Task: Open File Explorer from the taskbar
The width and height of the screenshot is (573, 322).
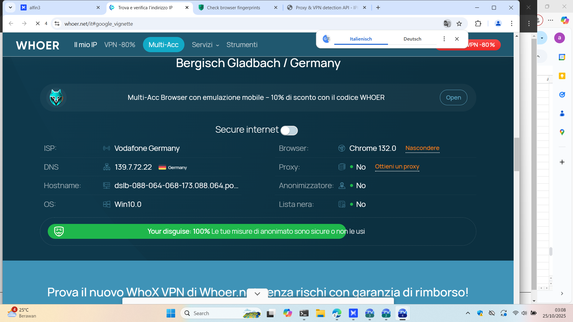Action: coord(321,313)
